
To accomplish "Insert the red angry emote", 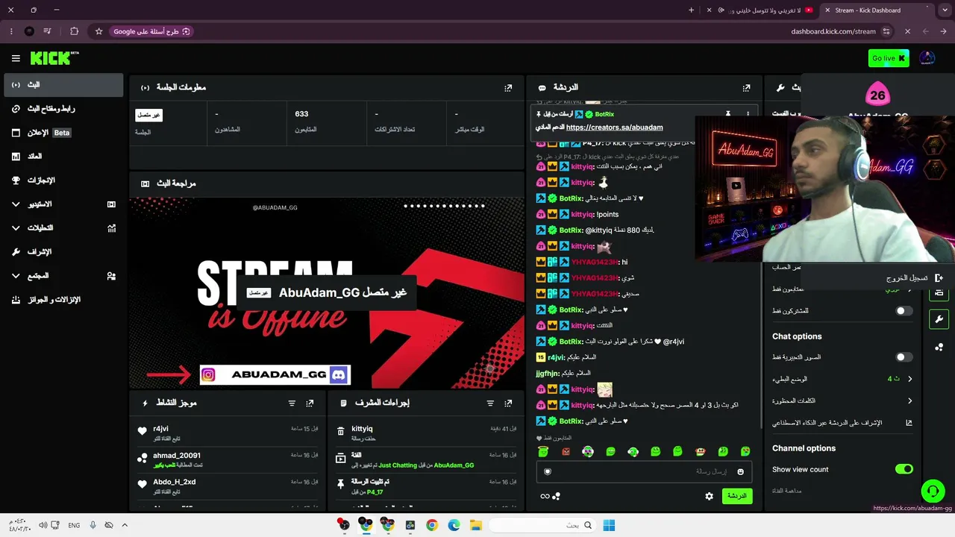I will 566,451.
